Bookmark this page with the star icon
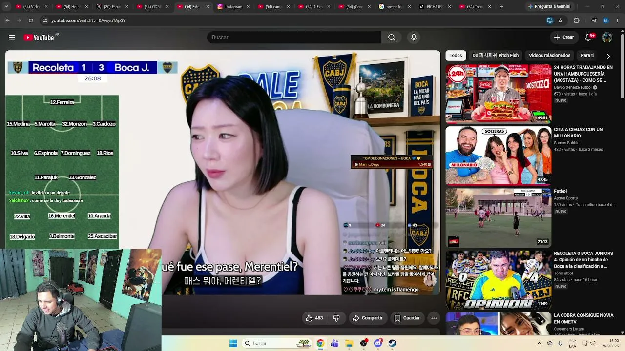625x351 pixels. click(x=560, y=20)
